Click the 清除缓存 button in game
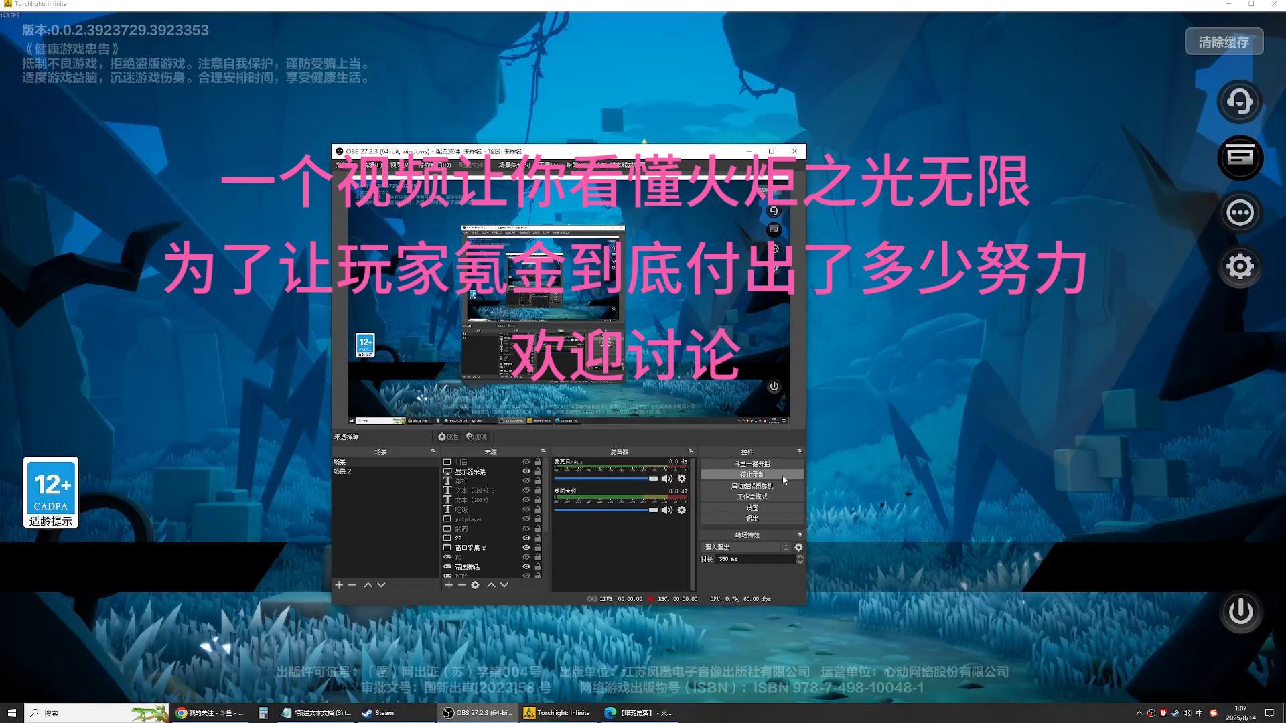The image size is (1286, 723). (1224, 42)
